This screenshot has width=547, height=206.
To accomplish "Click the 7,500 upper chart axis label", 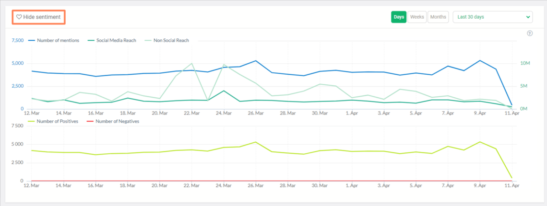I will click(17, 40).
